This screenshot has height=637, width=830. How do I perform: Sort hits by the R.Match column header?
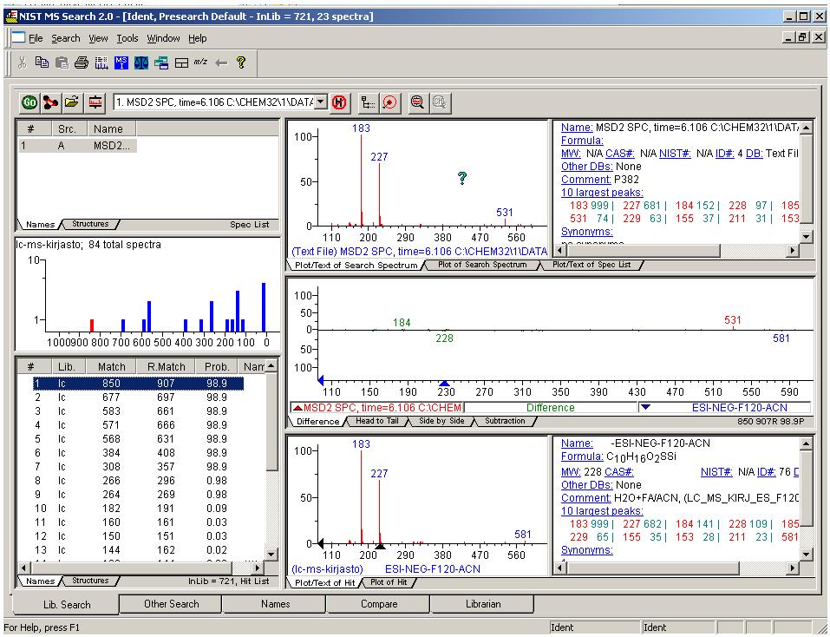[x=166, y=366]
